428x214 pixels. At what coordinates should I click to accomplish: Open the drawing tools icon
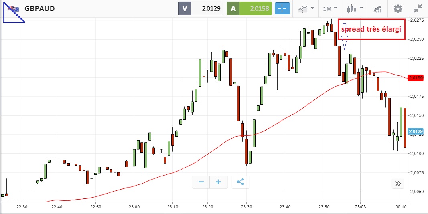(377, 8)
